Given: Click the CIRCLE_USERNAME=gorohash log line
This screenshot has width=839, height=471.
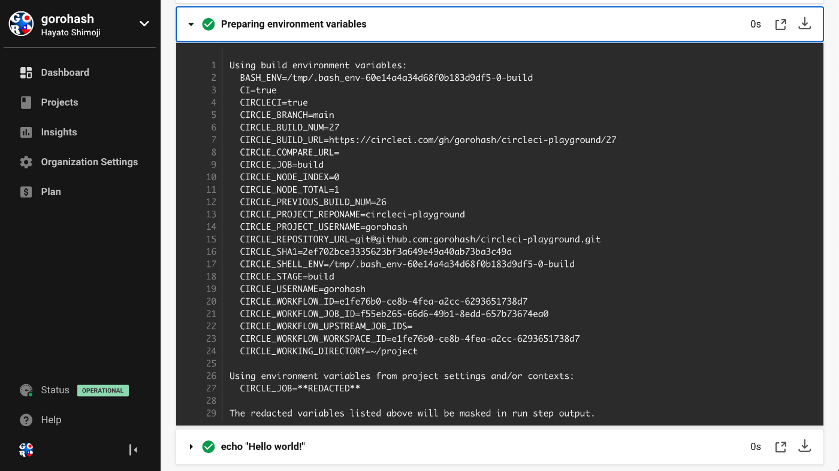Looking at the screenshot, I should (x=303, y=289).
